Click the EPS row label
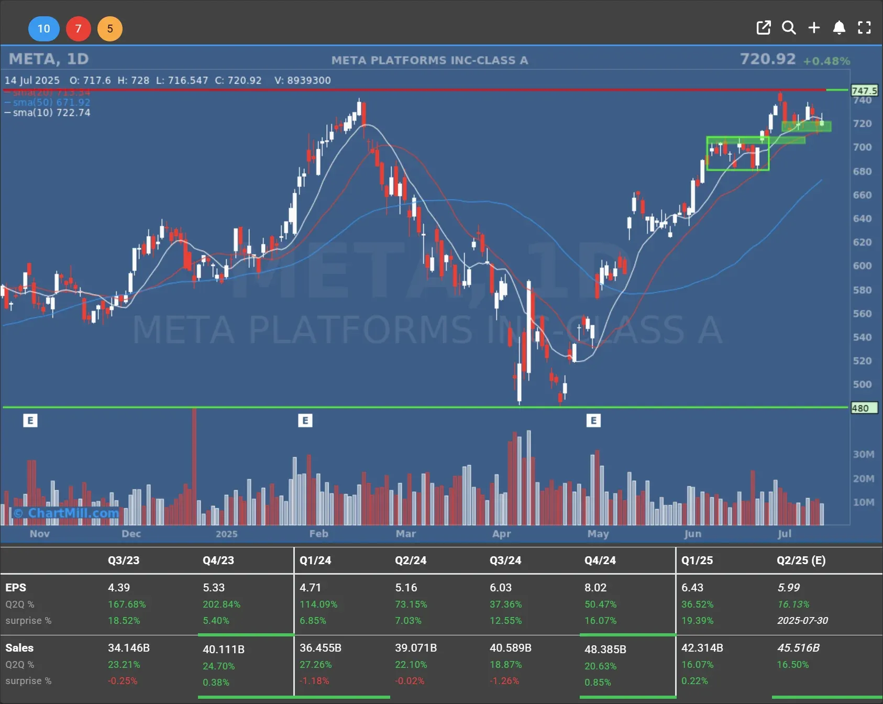Viewport: 883px width, 704px height. click(16, 588)
